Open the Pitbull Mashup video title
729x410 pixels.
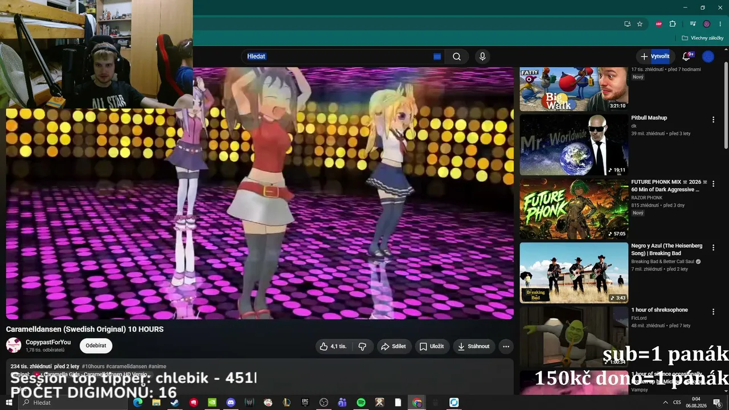pos(649,118)
